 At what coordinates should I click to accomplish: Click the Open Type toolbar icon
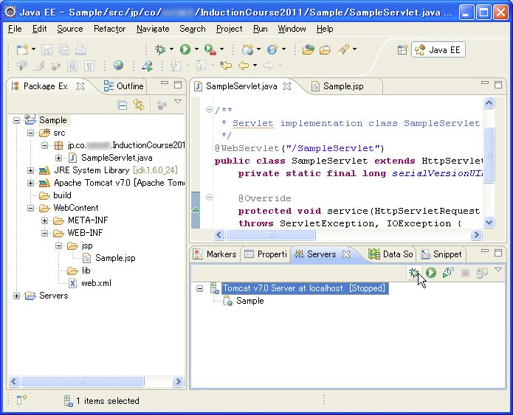click(x=309, y=49)
